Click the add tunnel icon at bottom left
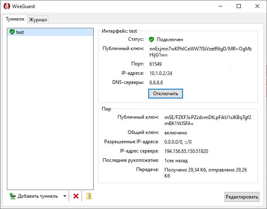The image size is (267, 209). click(13, 196)
